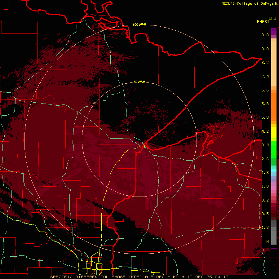Click the 1.8 value on the color scale

tap(265, 173)
